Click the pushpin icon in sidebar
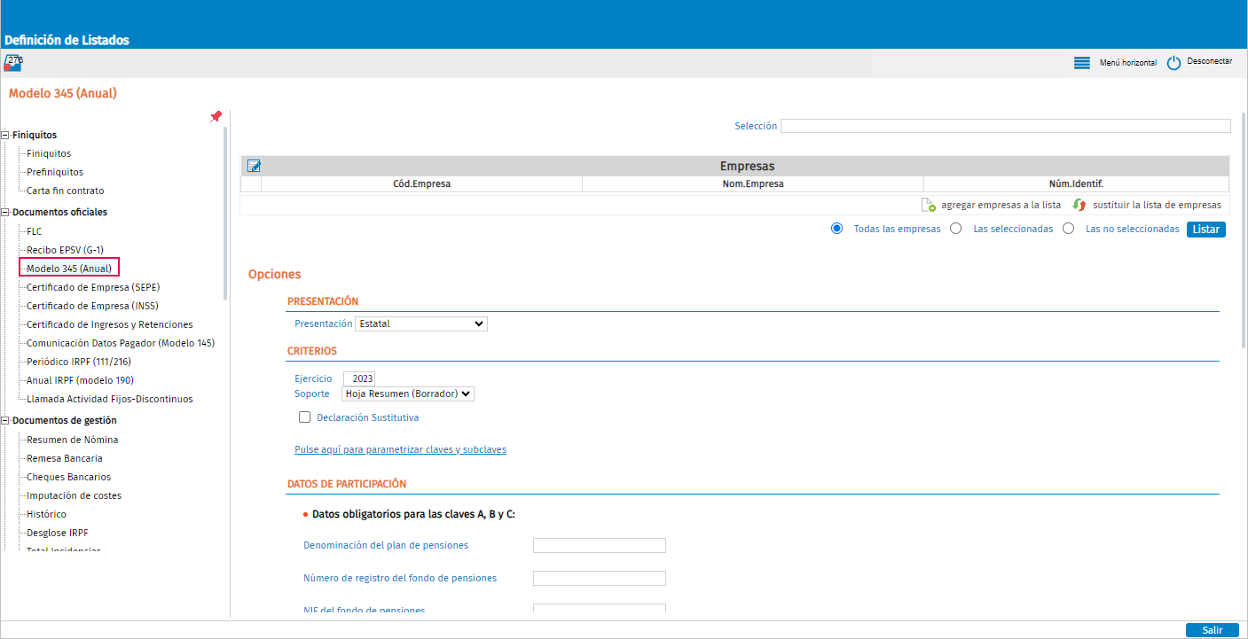 (216, 117)
